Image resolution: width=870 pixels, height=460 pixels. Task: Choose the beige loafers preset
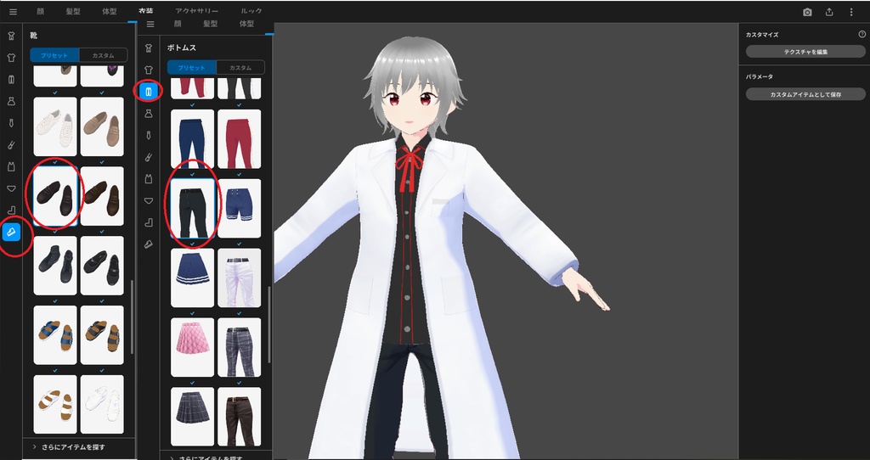[x=102, y=127]
